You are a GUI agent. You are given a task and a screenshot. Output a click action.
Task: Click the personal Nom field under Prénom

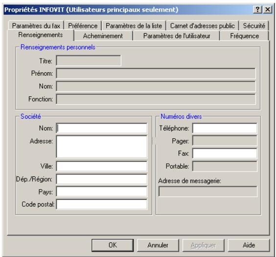pyautogui.click(x=156, y=86)
